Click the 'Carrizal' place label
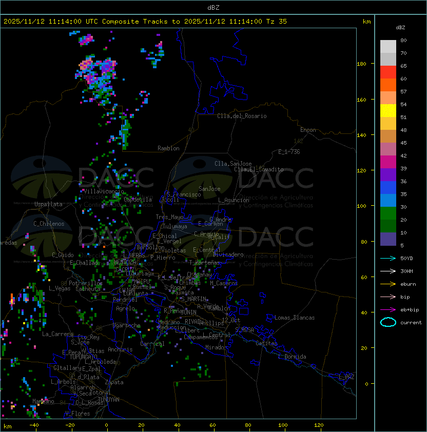The width and height of the screenshot is (427, 432). coord(152,344)
